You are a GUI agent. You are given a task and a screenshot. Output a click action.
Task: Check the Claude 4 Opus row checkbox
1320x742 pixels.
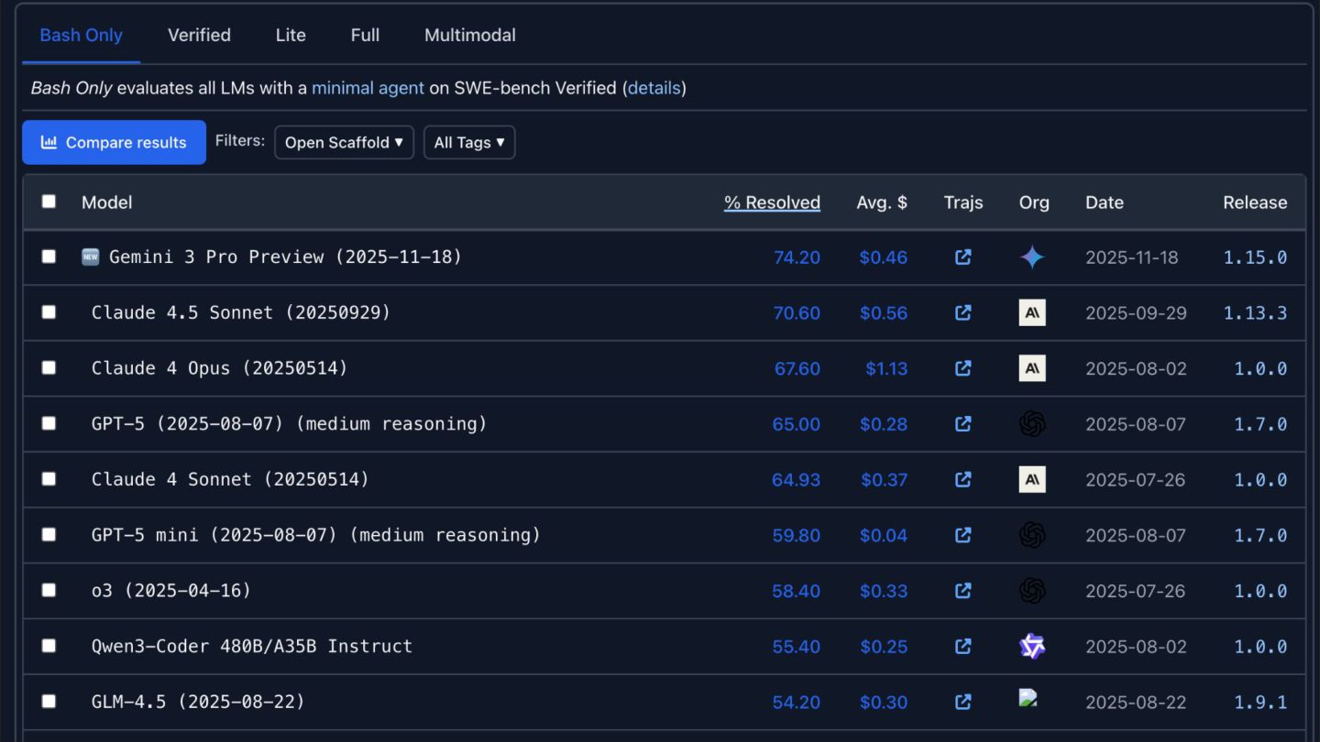point(49,367)
